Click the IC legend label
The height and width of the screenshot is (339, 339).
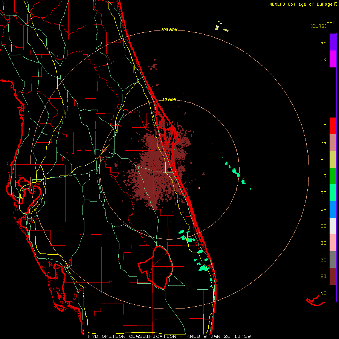323,243
